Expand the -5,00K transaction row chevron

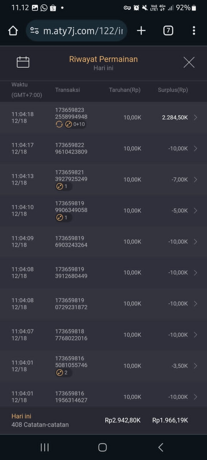(195, 210)
